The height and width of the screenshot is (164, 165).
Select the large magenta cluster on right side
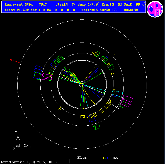click(x=127, y=101)
